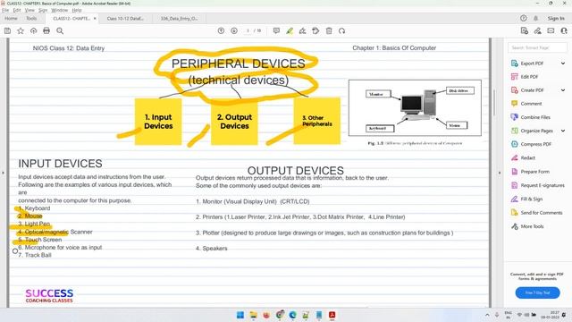Screen dimensions: 572x322
Task: Open the File menu
Action: coord(5,10)
